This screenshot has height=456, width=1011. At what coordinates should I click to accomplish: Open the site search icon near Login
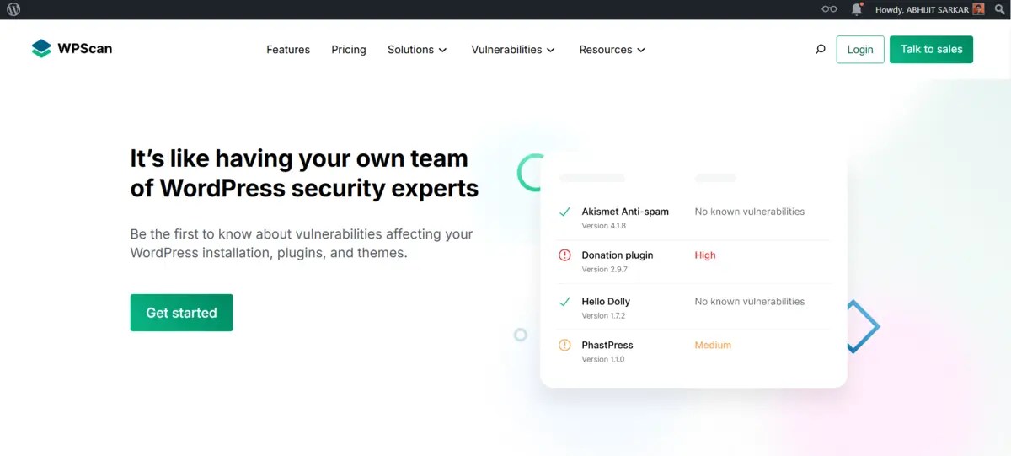click(821, 50)
